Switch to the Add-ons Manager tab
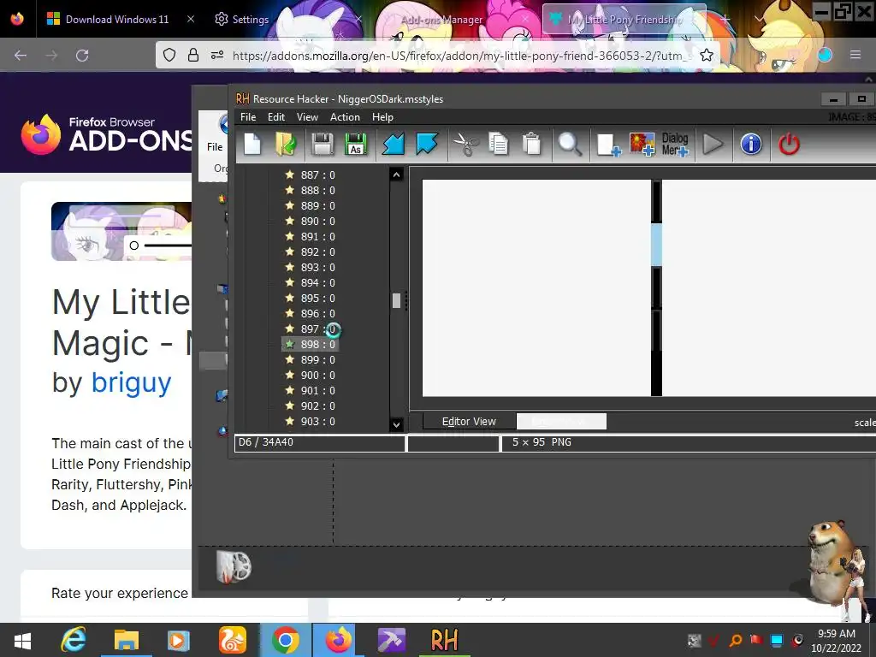 (441, 19)
